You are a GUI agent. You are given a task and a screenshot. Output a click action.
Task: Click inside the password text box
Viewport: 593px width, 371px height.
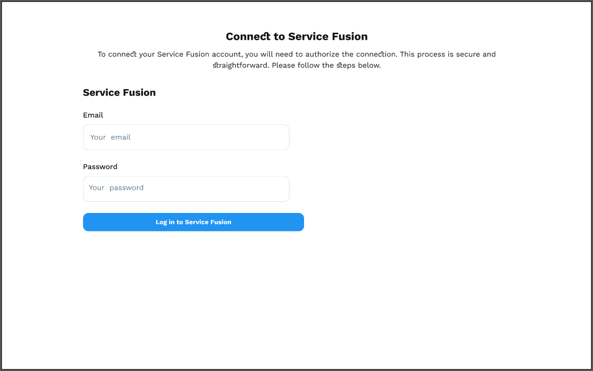(186, 189)
